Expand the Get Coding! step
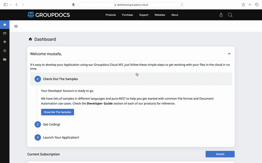 coord(52,124)
